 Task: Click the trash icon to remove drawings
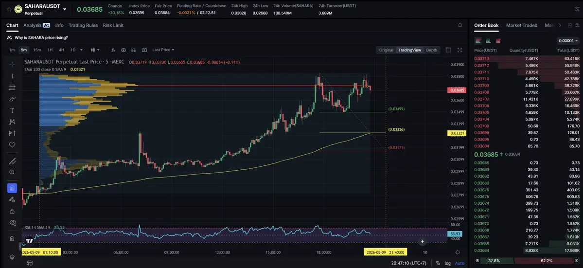tap(12, 238)
